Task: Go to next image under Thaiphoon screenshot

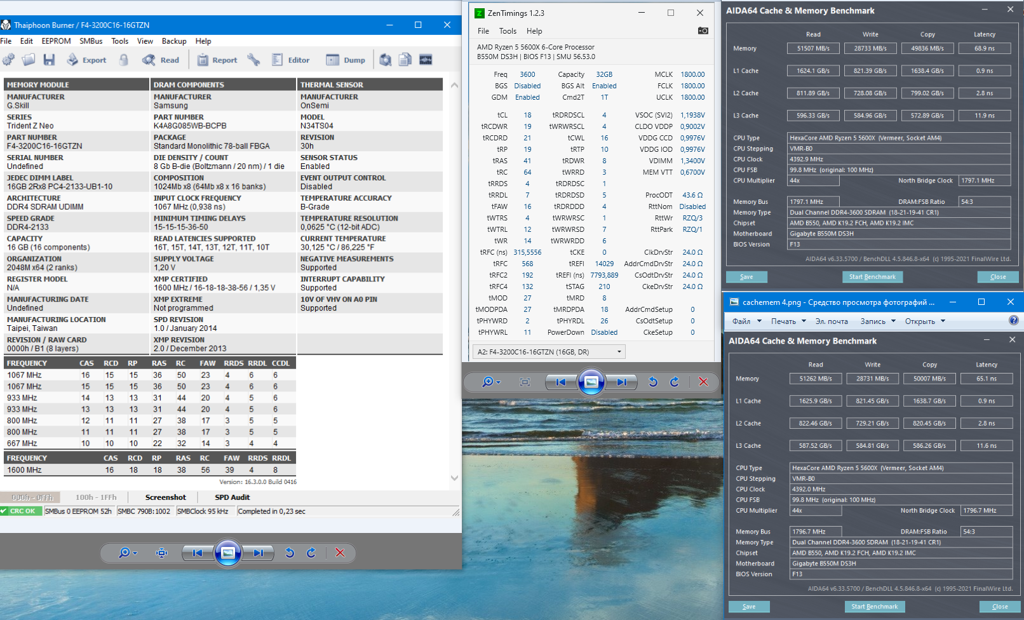Action: (x=258, y=553)
